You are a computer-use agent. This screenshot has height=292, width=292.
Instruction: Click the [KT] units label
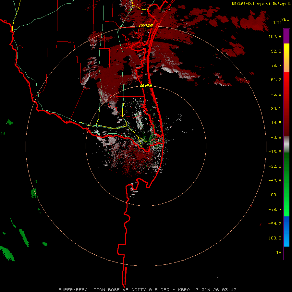[277, 22]
